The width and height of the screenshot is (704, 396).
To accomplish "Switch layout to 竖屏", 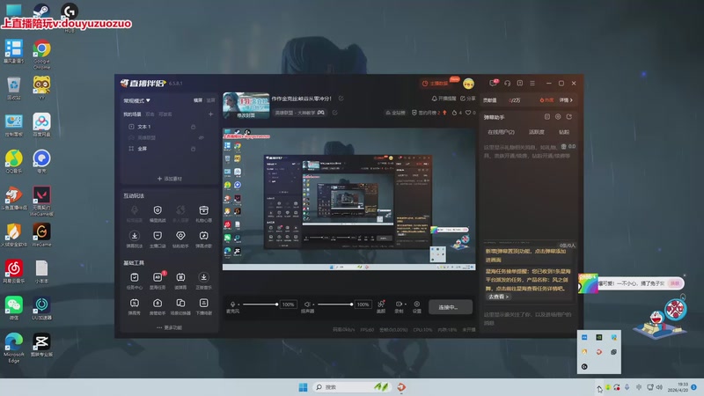I will click(x=210, y=100).
